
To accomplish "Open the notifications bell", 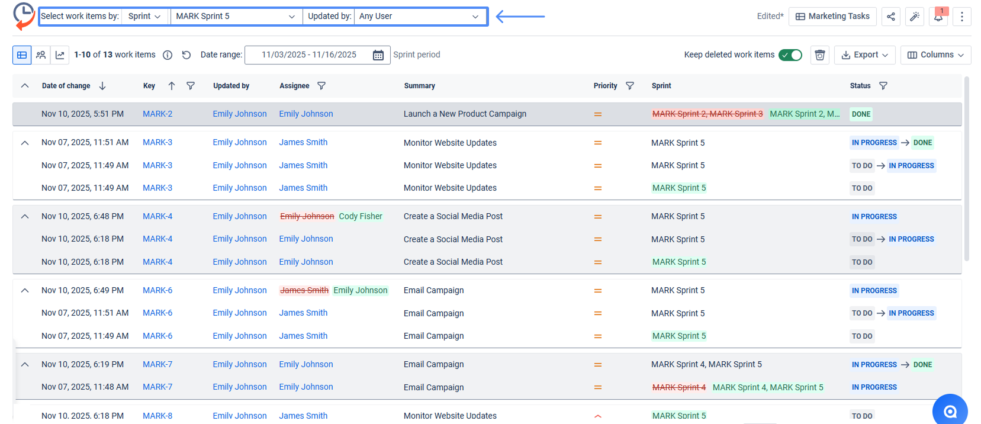I will click(x=938, y=17).
